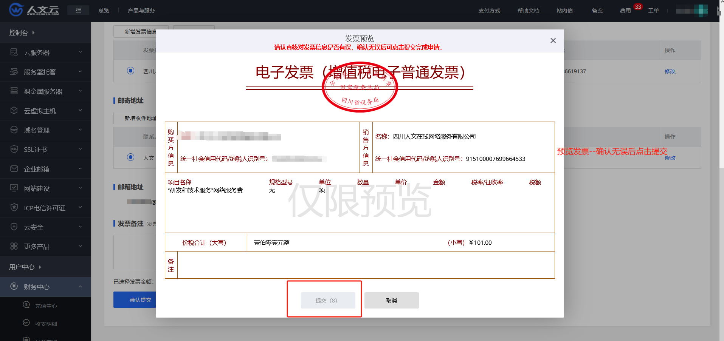
Task: Open the 帮助文档 top menu
Action: click(x=529, y=11)
